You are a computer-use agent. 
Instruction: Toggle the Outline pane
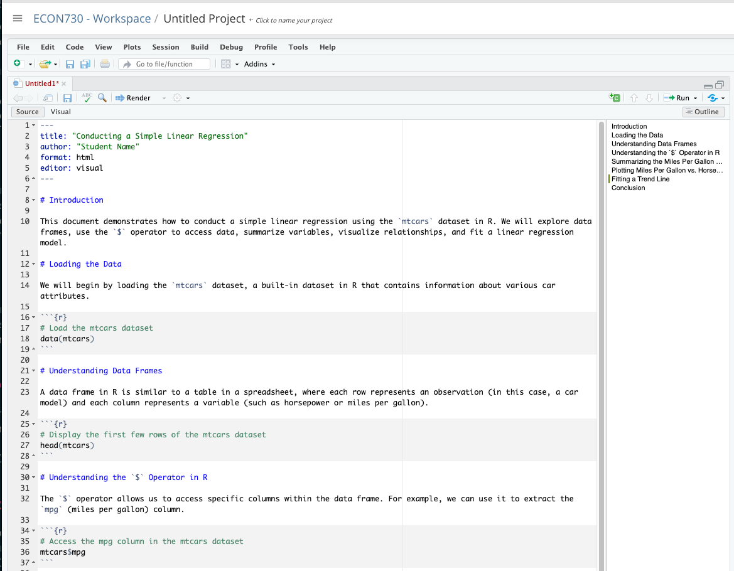click(x=703, y=112)
